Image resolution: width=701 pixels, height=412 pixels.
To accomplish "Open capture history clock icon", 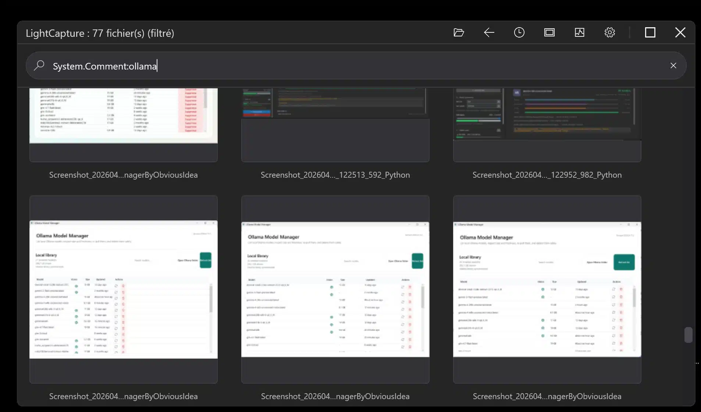I will click(519, 33).
